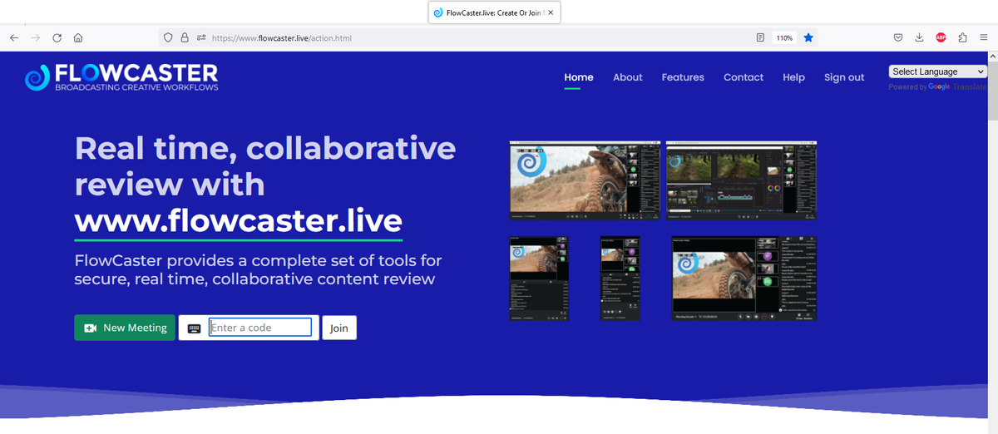The width and height of the screenshot is (998, 434).
Task: Open the Contact navigation item
Action: 744,77
